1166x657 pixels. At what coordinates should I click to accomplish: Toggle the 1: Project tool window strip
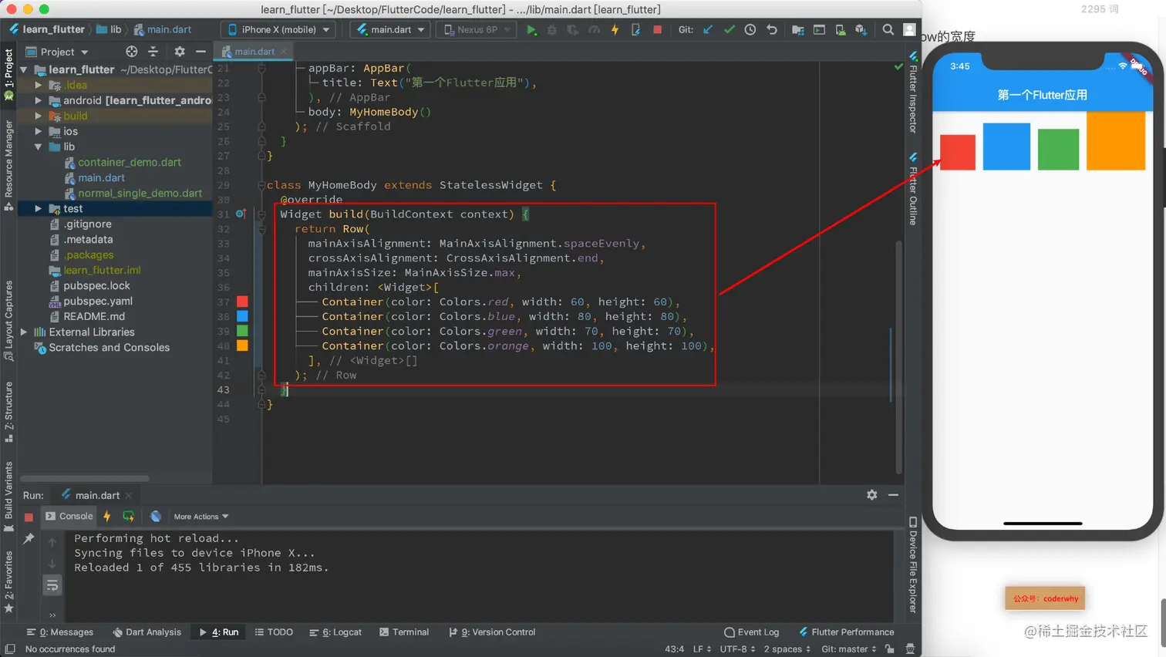pos(9,75)
